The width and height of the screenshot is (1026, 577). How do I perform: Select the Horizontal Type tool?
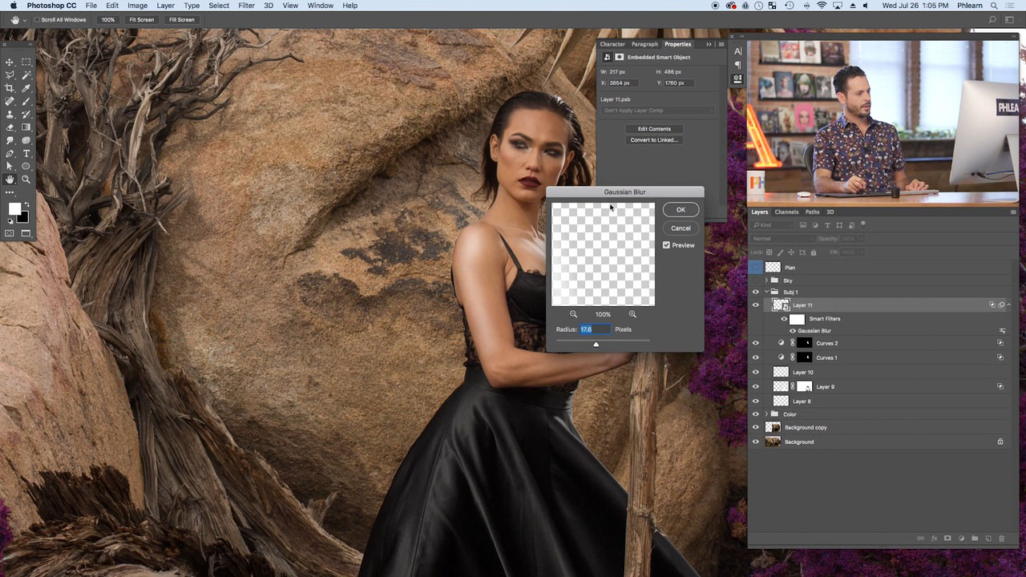(x=26, y=154)
